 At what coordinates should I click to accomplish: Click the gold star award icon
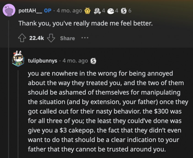[x=87, y=11]
